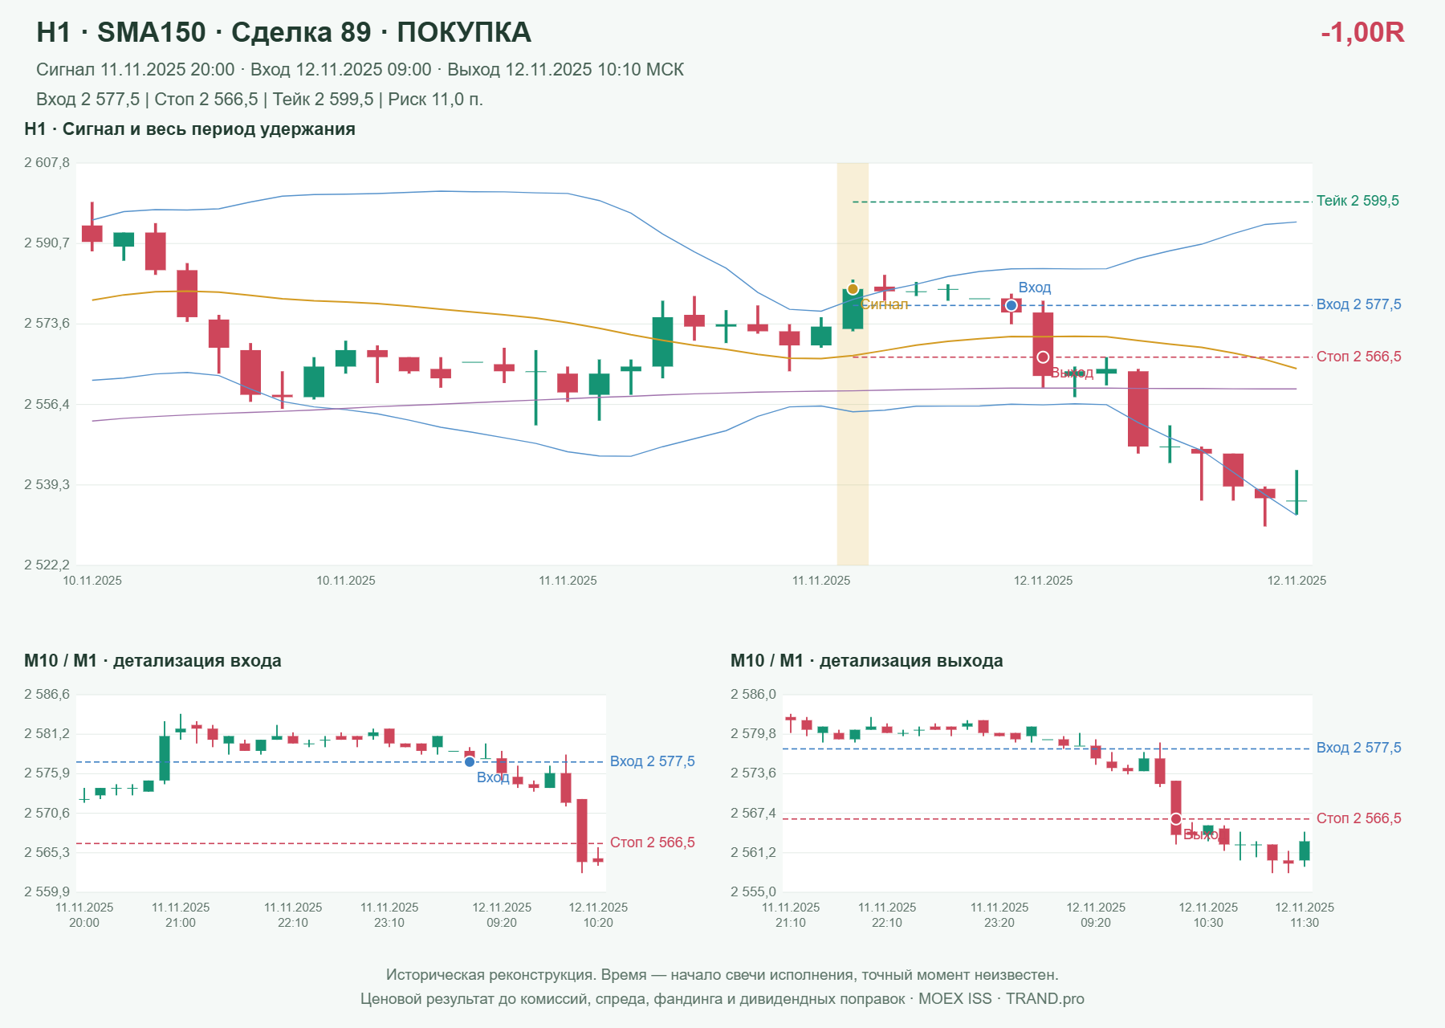Click the 'Стоп 2 566,5' label in entry detail chart

(x=652, y=842)
